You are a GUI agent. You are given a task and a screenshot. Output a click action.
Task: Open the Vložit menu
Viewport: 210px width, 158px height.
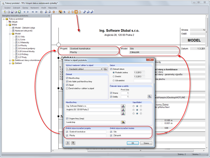[43, 8]
